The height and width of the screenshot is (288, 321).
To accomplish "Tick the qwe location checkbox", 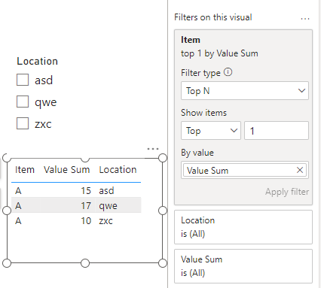I will coord(23,102).
